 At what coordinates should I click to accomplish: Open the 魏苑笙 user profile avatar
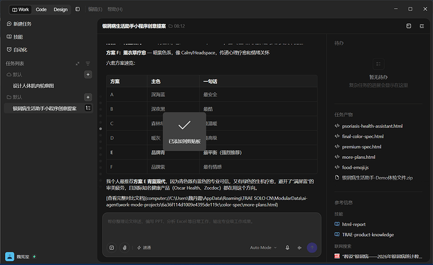click(9, 256)
